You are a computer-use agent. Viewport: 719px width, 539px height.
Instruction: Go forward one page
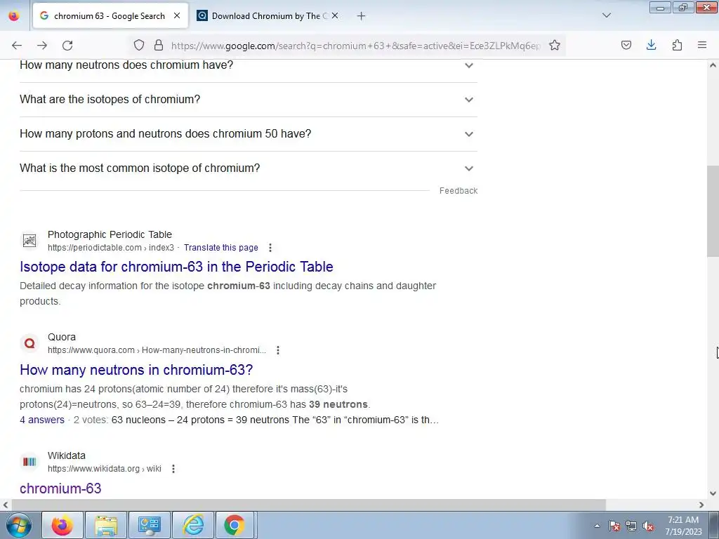point(42,46)
